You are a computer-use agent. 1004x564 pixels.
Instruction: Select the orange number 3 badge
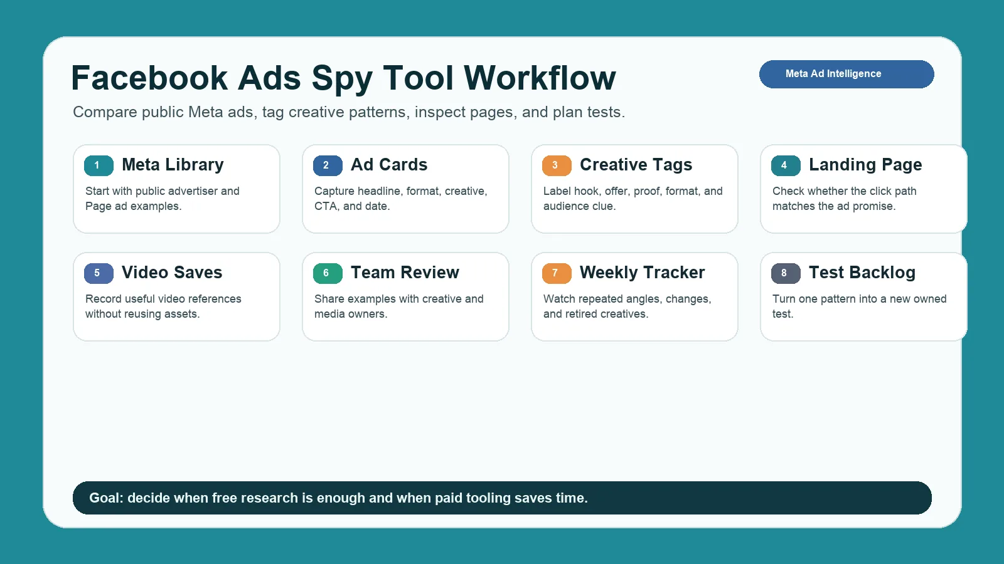557,165
